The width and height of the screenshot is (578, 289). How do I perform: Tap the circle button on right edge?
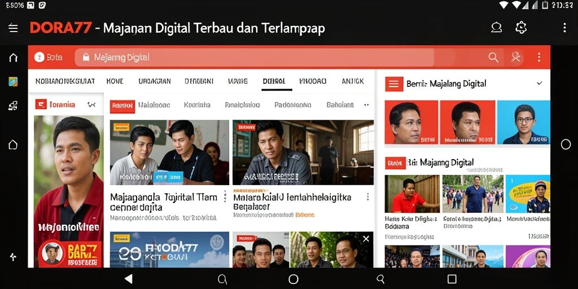[x=566, y=144]
